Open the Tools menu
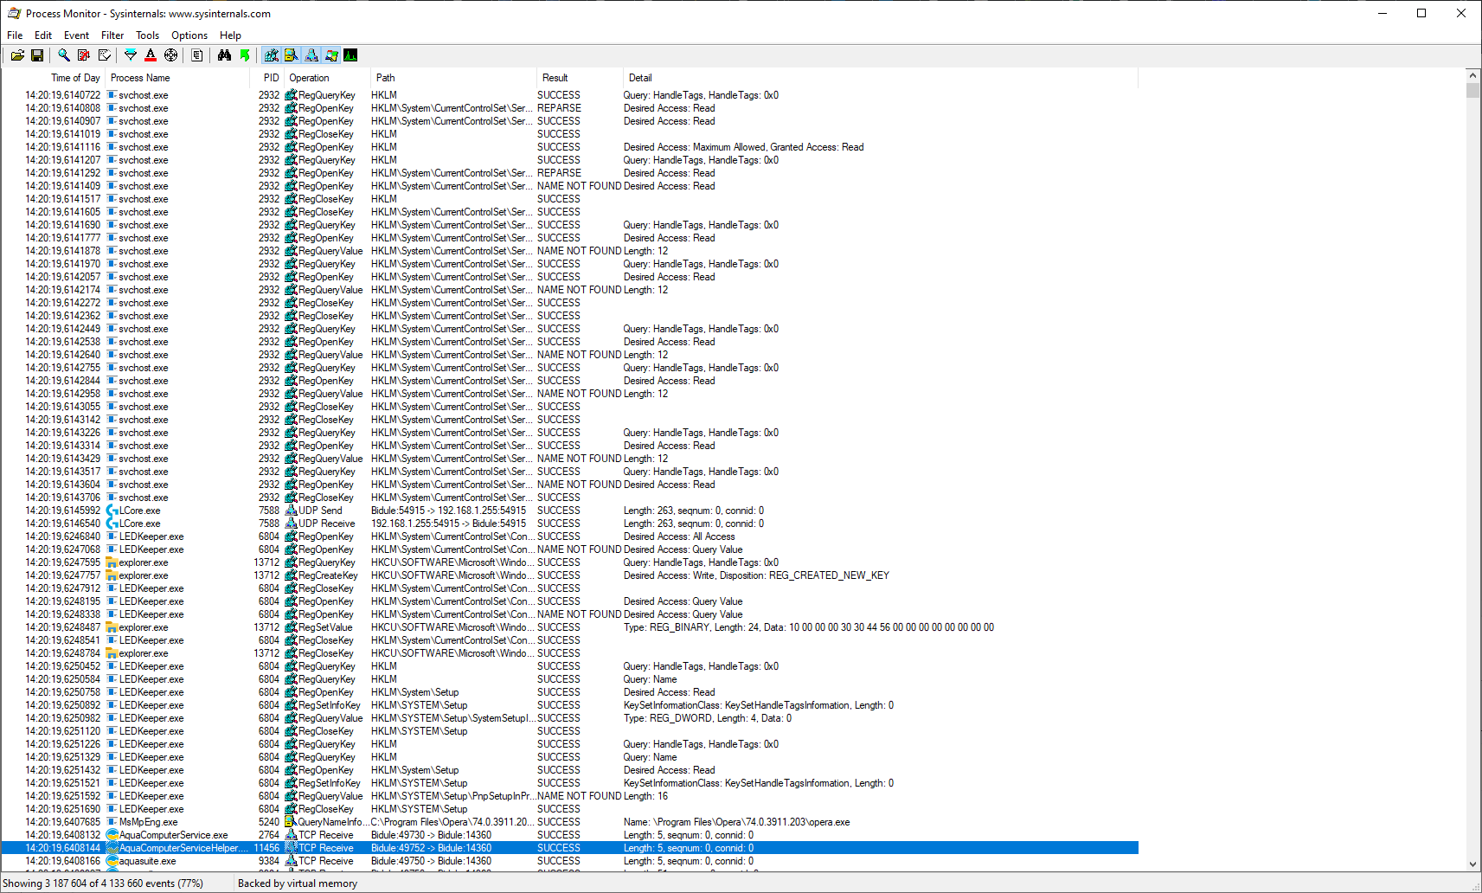 click(147, 35)
